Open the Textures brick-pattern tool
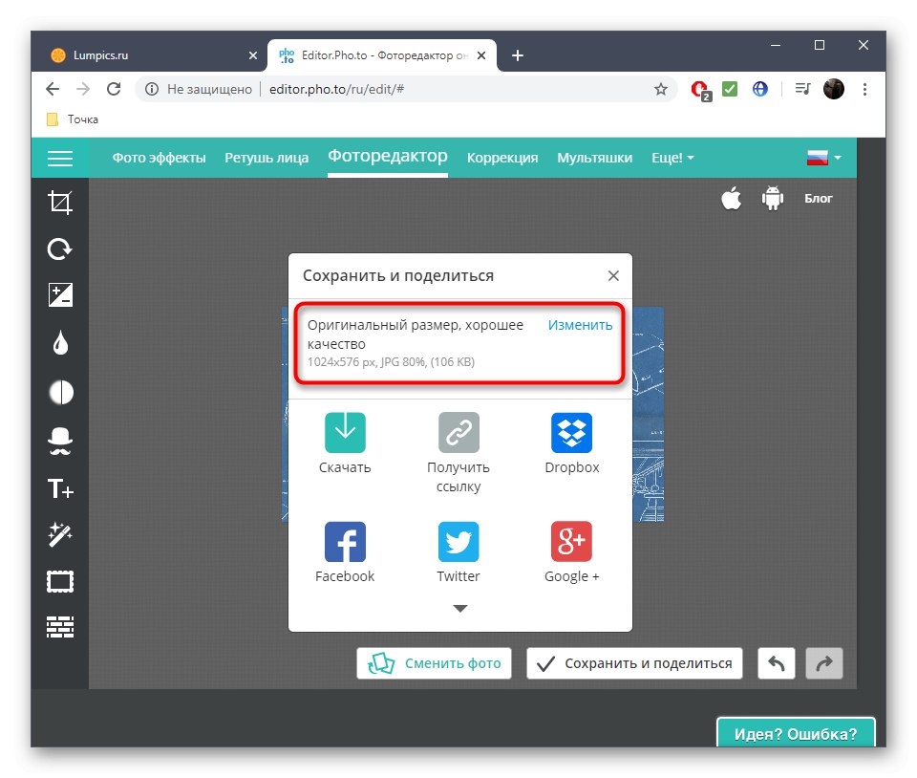The width and height of the screenshot is (917, 778). coord(60,627)
